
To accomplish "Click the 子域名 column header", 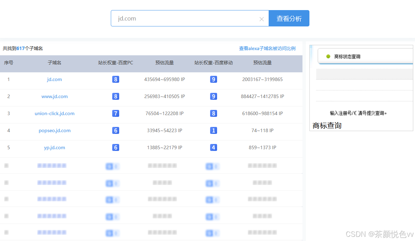I will [x=54, y=63].
